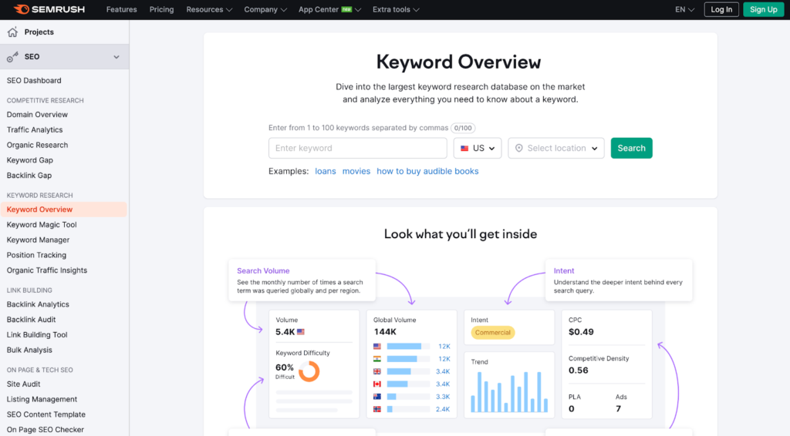
Task: Open the Extra tools dropdown
Action: (396, 9)
